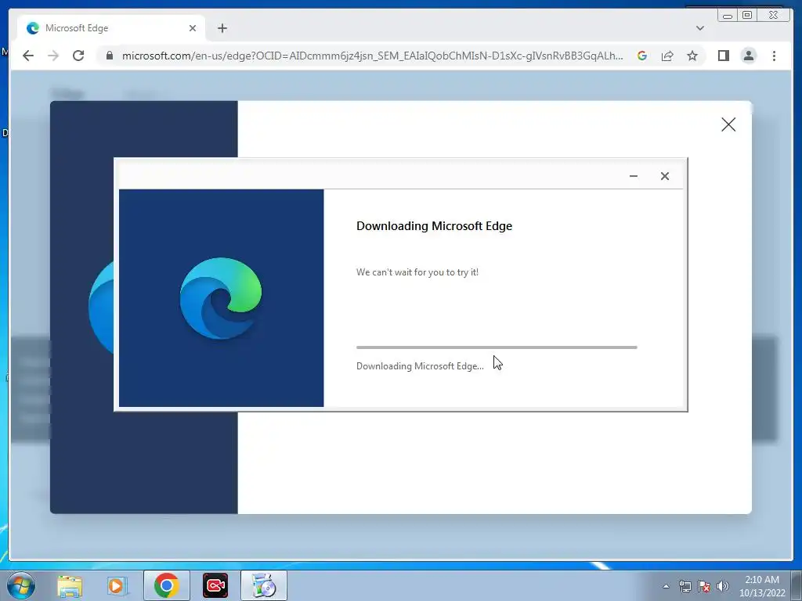
Task: Restore the Chrome browser window
Action: 746,16
